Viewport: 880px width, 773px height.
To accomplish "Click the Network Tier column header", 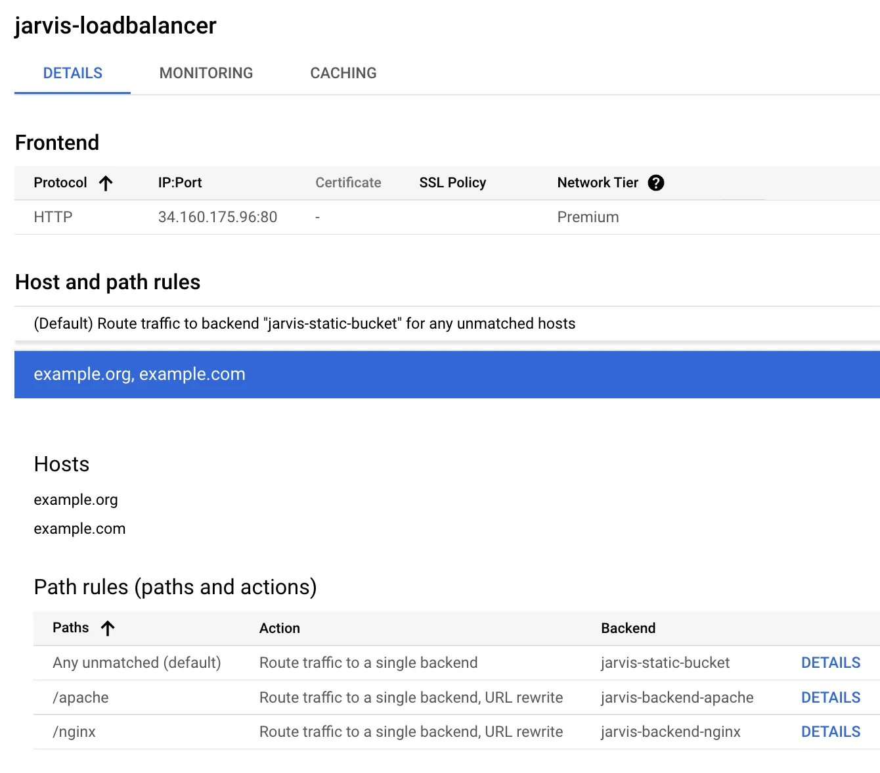I will coord(597,183).
